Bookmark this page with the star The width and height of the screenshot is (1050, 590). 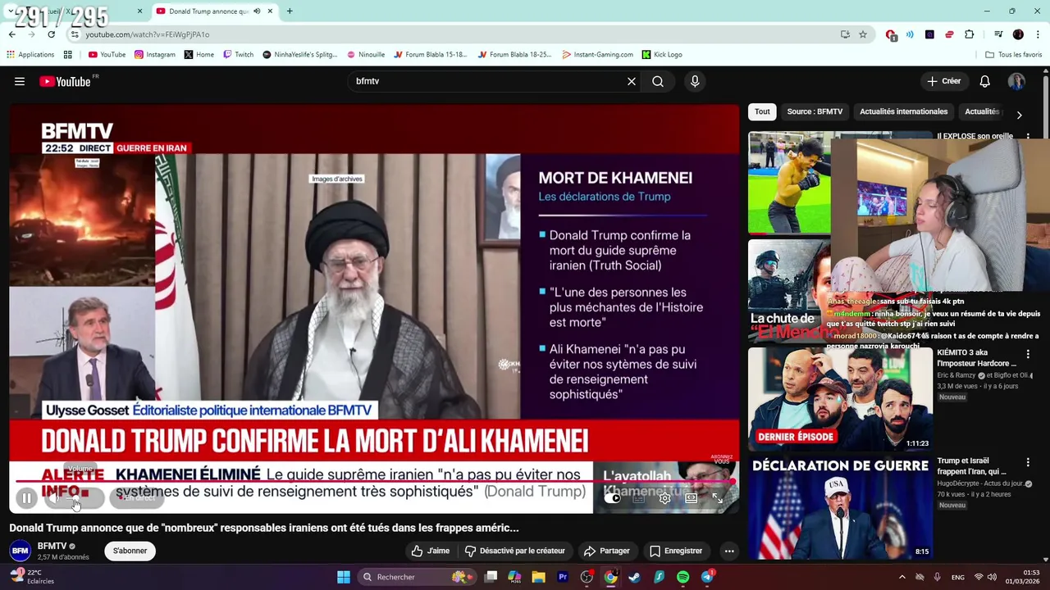[863, 34]
